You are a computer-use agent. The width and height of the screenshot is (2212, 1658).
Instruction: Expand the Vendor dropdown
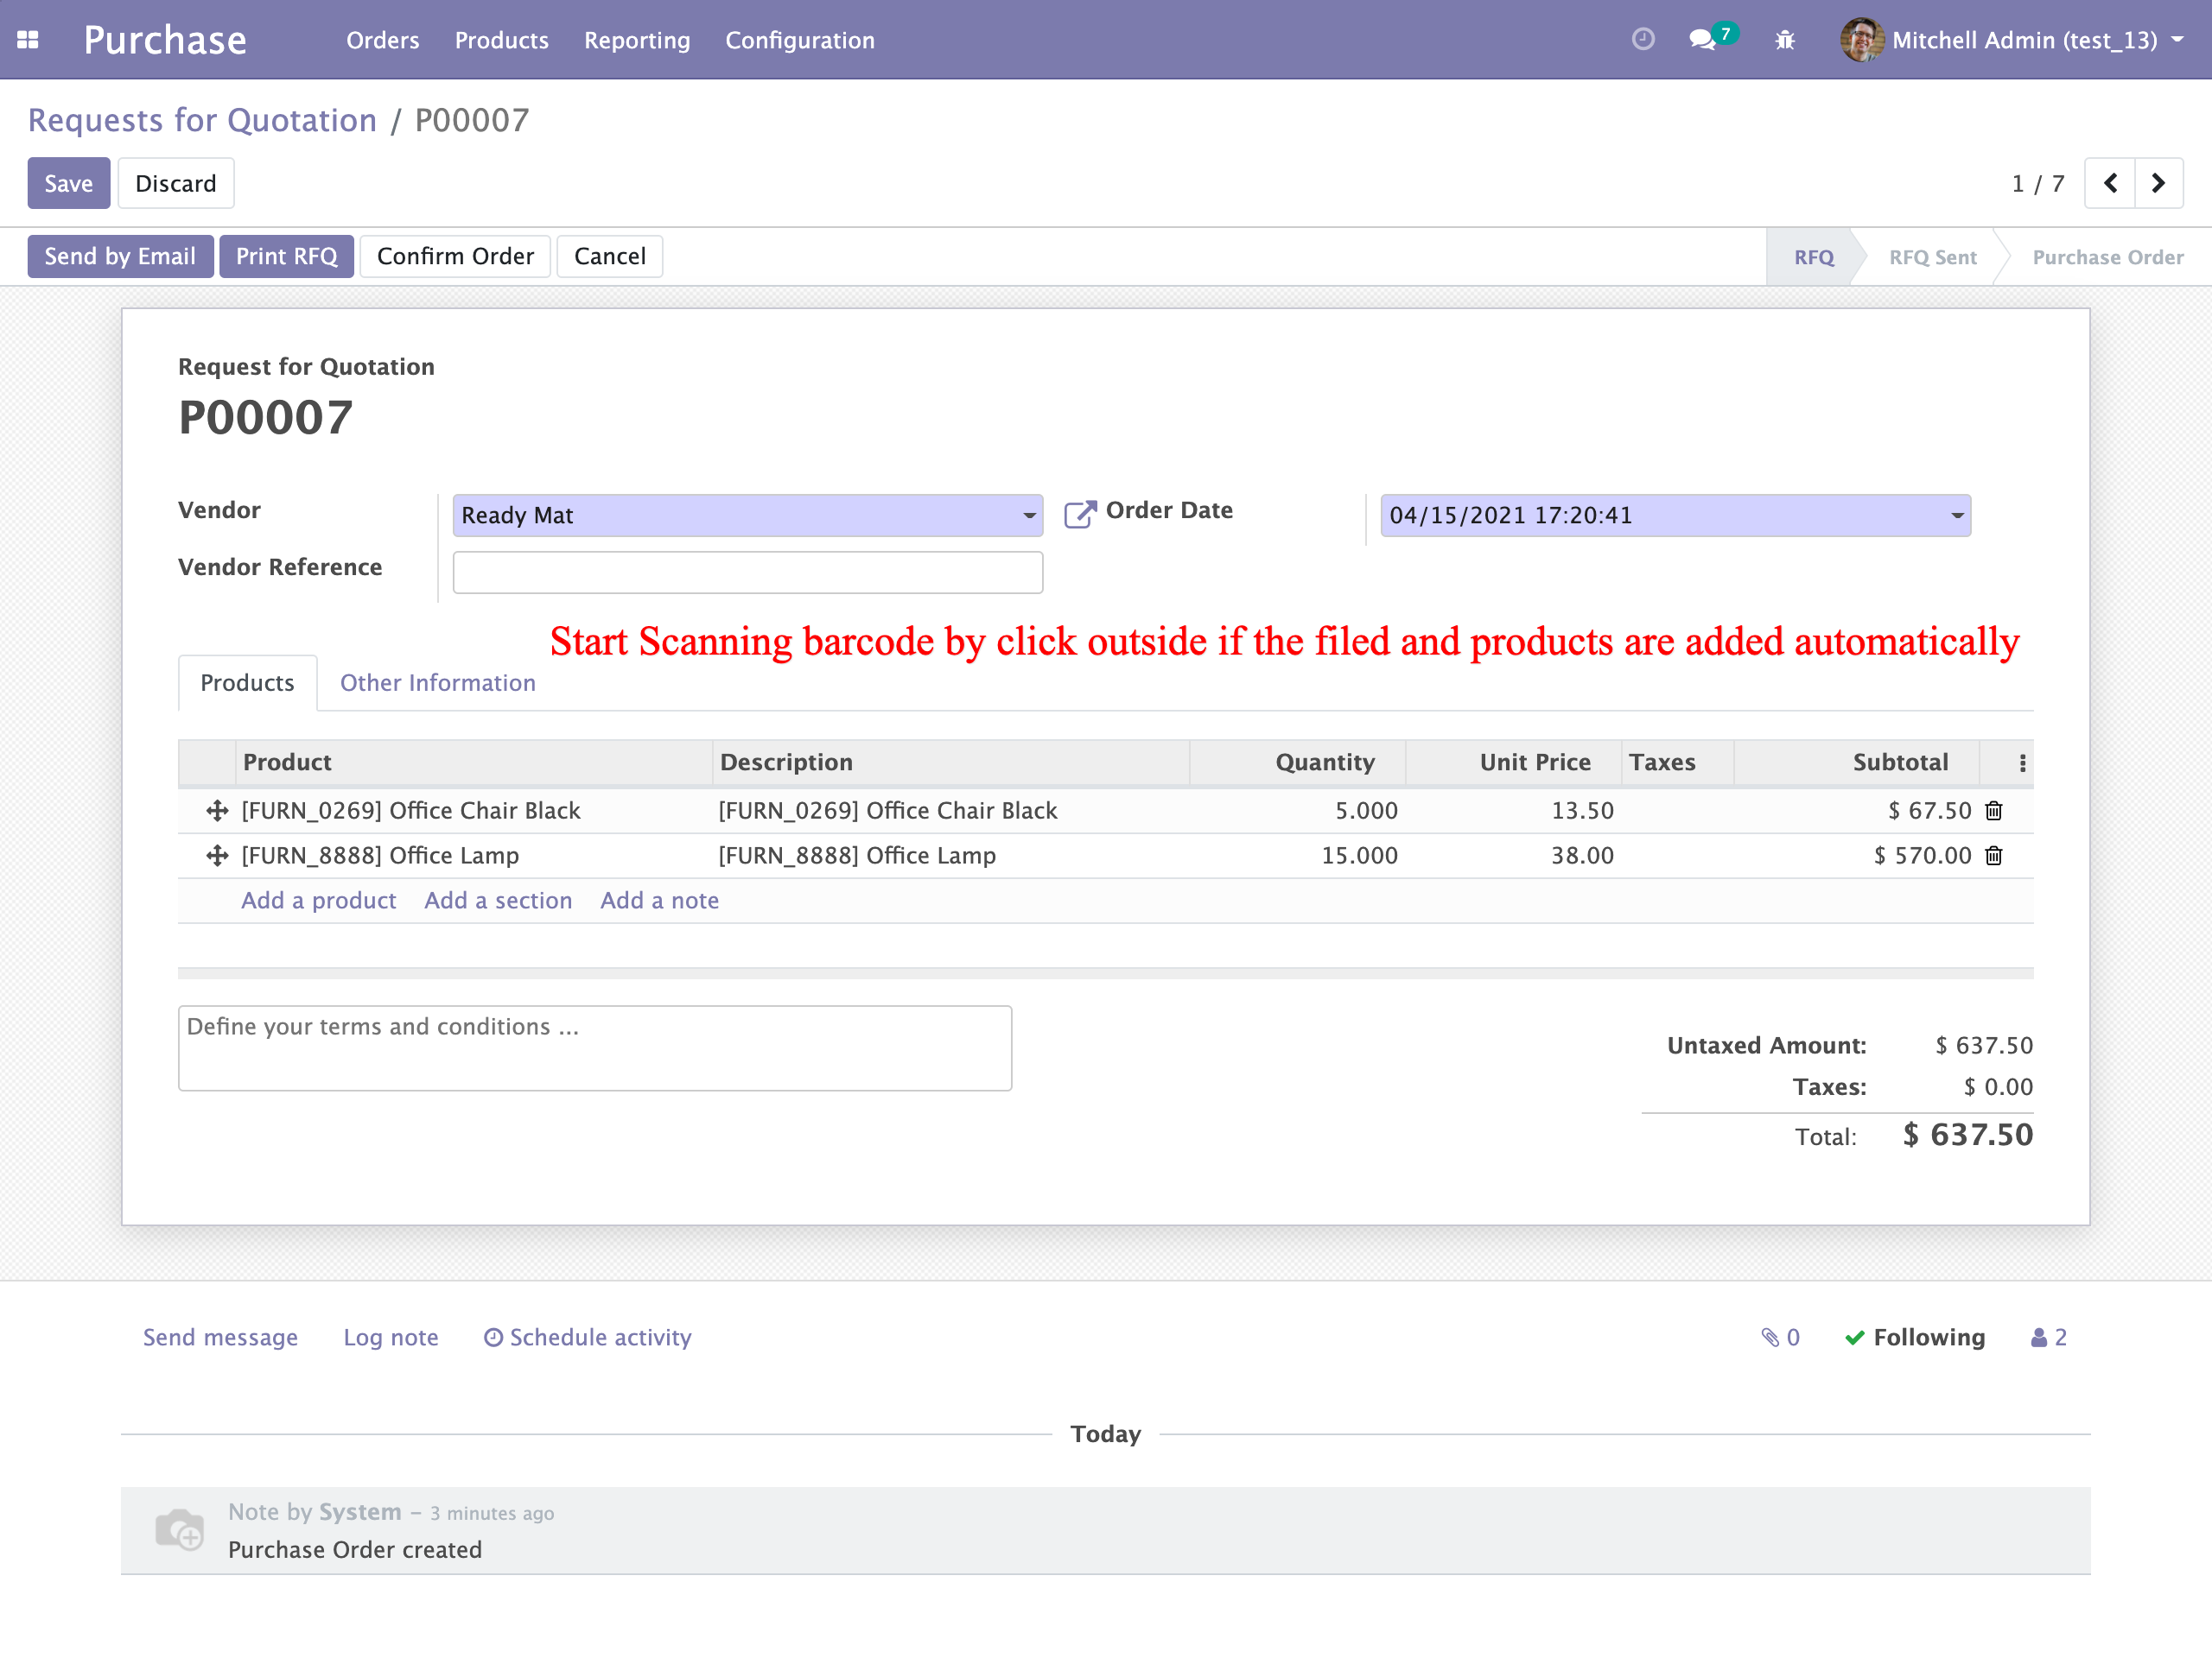(1028, 516)
